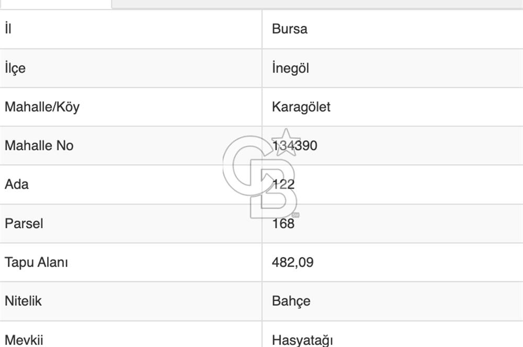Viewport: 523px width, 347px height.
Task: Click the SM mark on the CB logo
Action: click(x=297, y=215)
